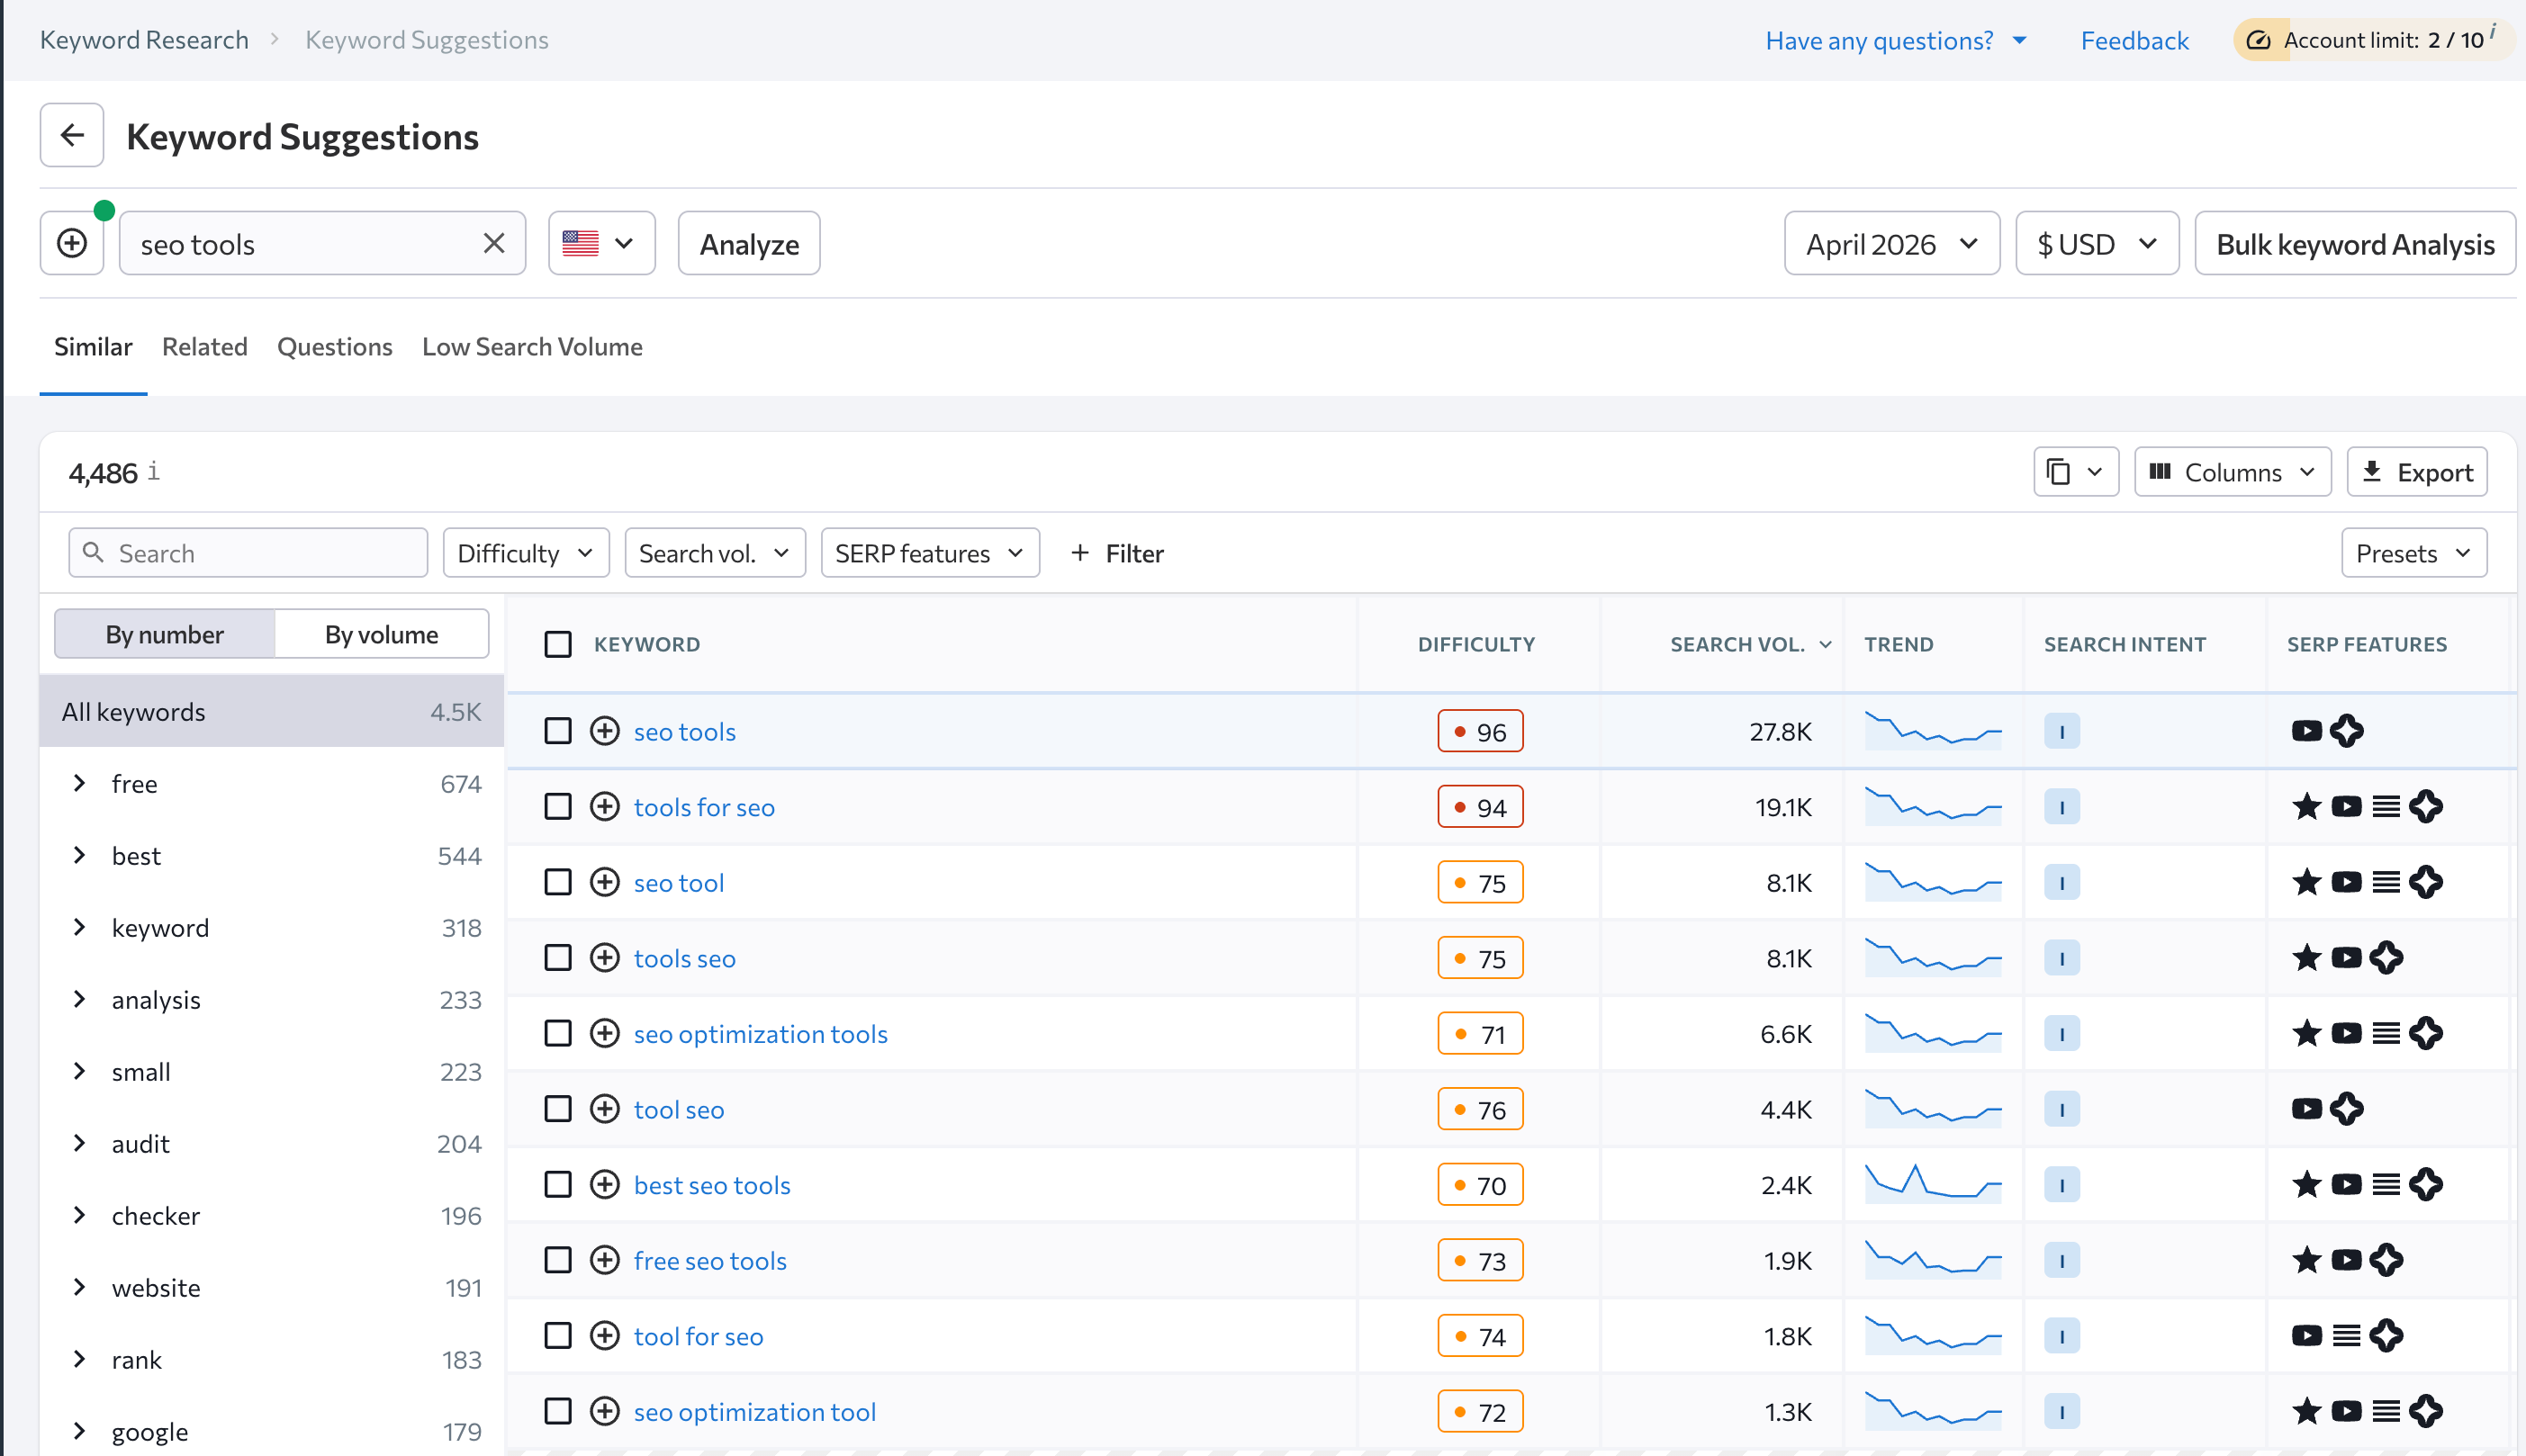Switch to the Low Search Volume tab
This screenshot has width=2526, height=1456.
click(x=532, y=347)
